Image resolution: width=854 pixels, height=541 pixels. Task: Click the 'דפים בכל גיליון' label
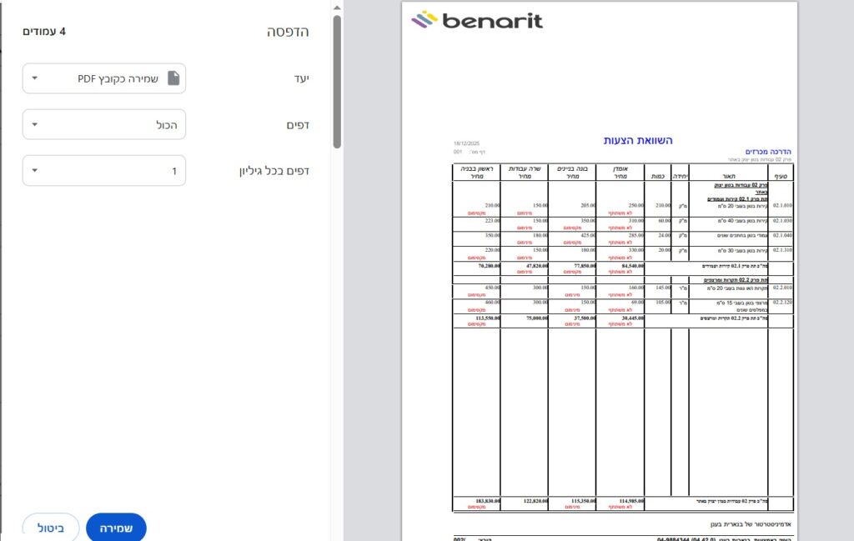(x=274, y=171)
